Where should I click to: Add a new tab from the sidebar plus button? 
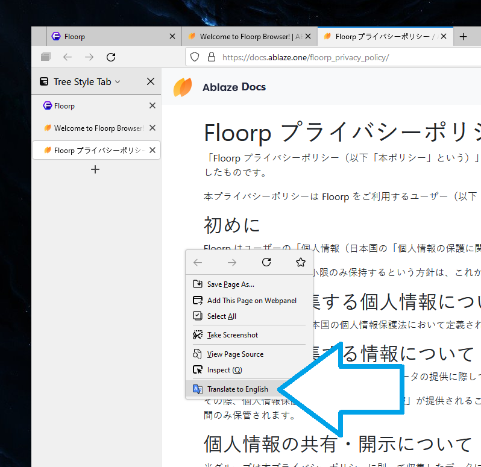point(95,169)
